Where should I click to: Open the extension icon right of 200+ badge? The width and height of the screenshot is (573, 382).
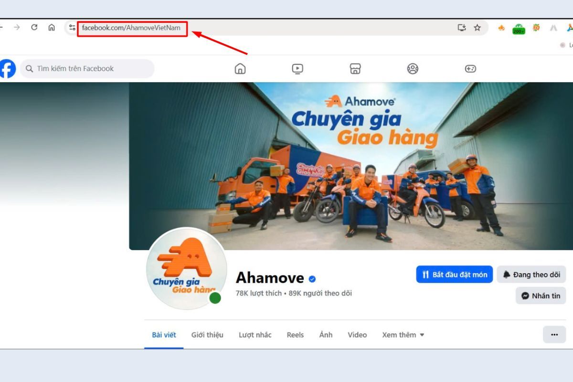click(536, 28)
